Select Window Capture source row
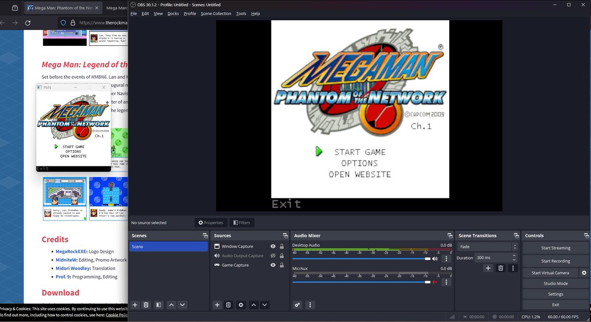This screenshot has width=591, height=322. click(249, 247)
